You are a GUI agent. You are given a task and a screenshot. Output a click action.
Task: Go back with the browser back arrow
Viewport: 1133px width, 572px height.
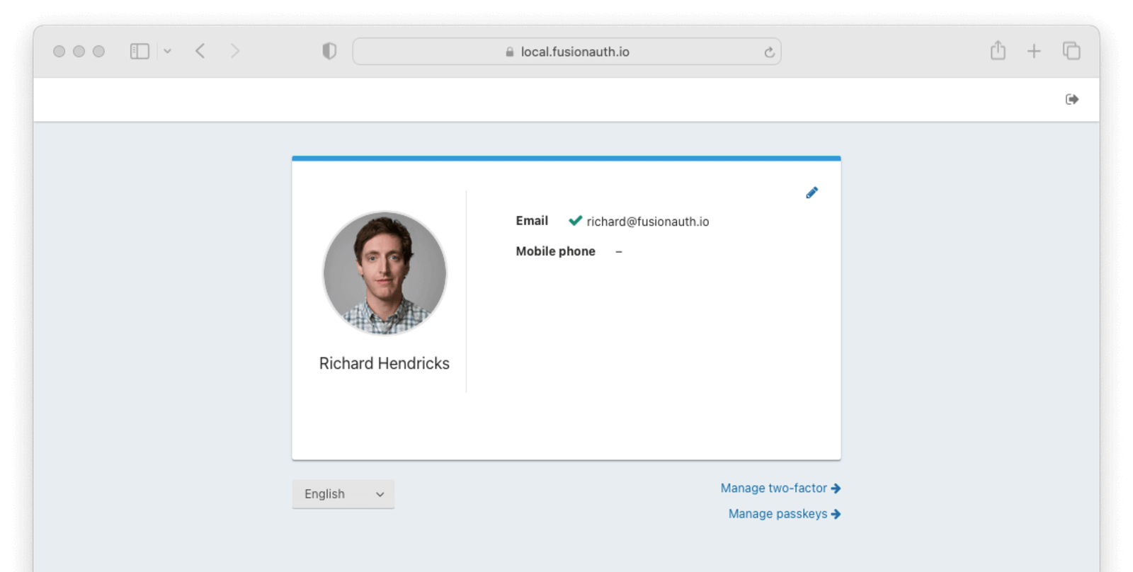coord(200,51)
